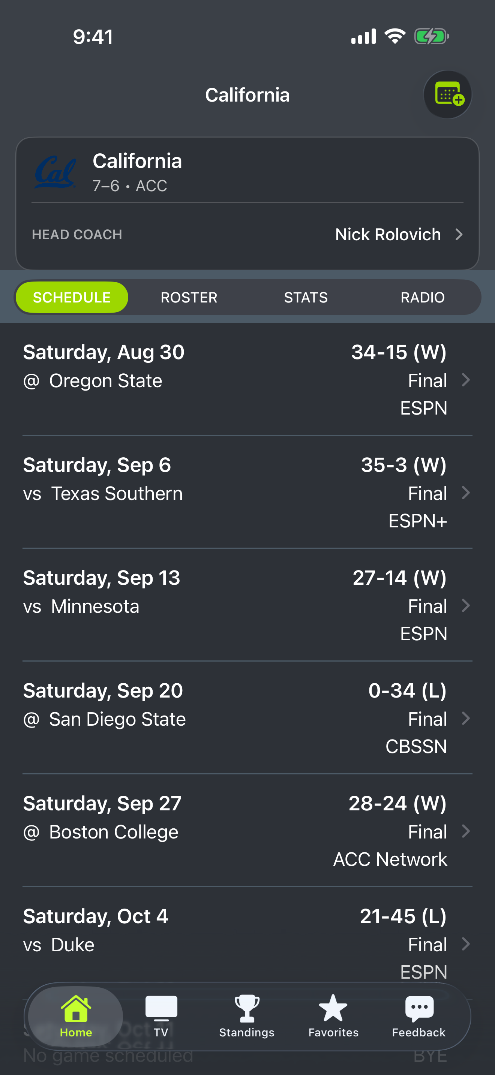Open Oregon State game details chevron

(466, 380)
